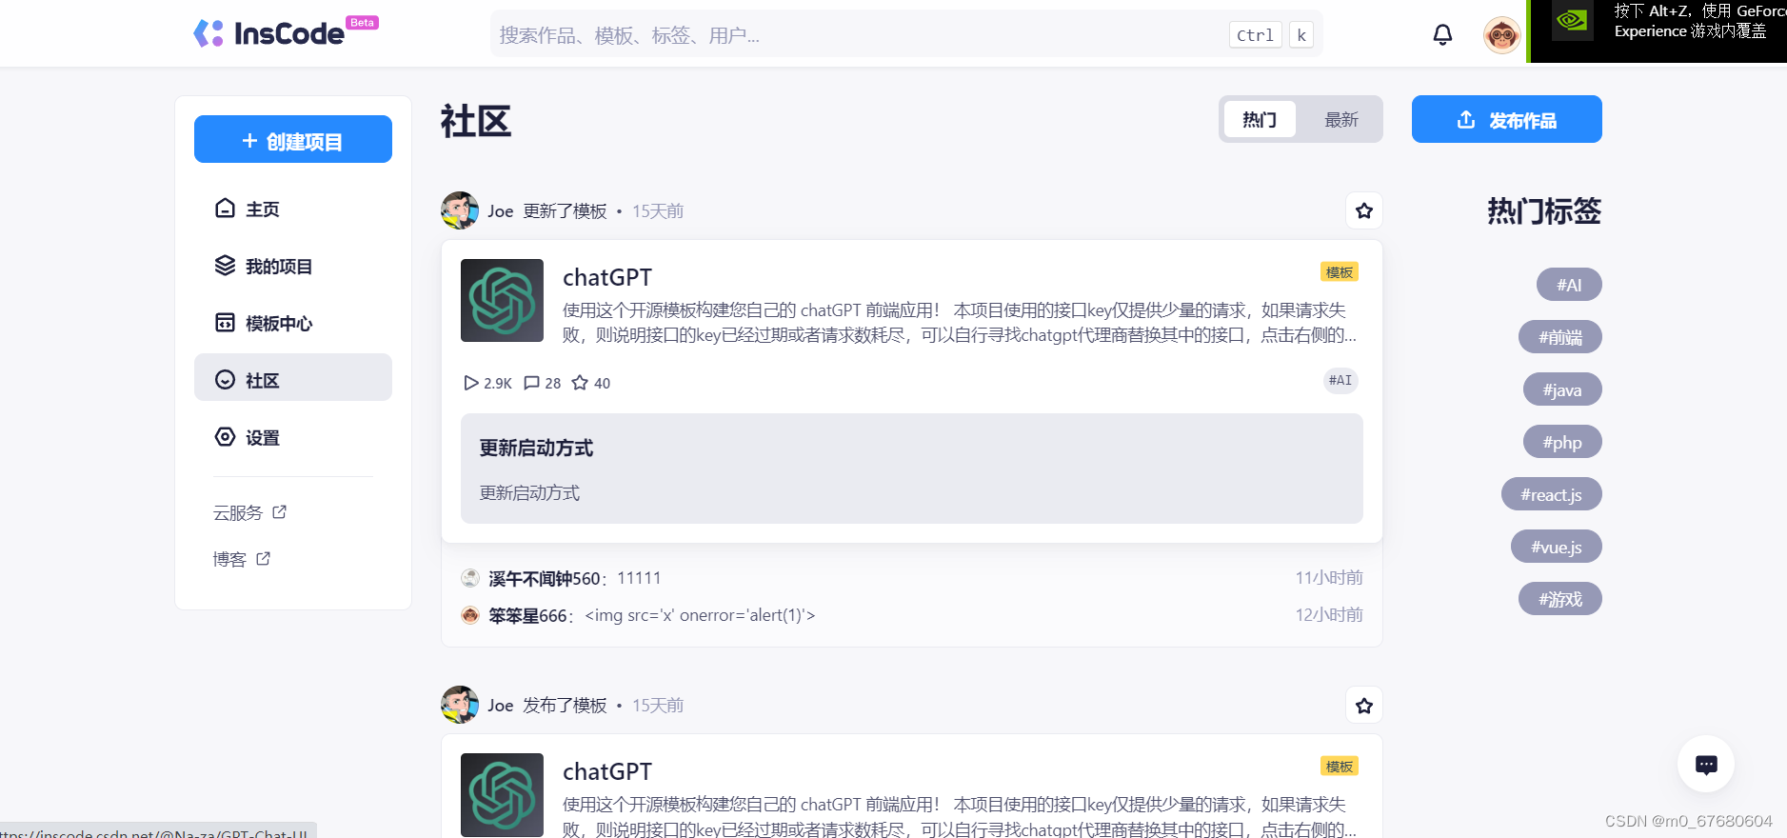Click Joe's avatar on the updated-template post
This screenshot has height=838, width=1787.
(x=460, y=210)
